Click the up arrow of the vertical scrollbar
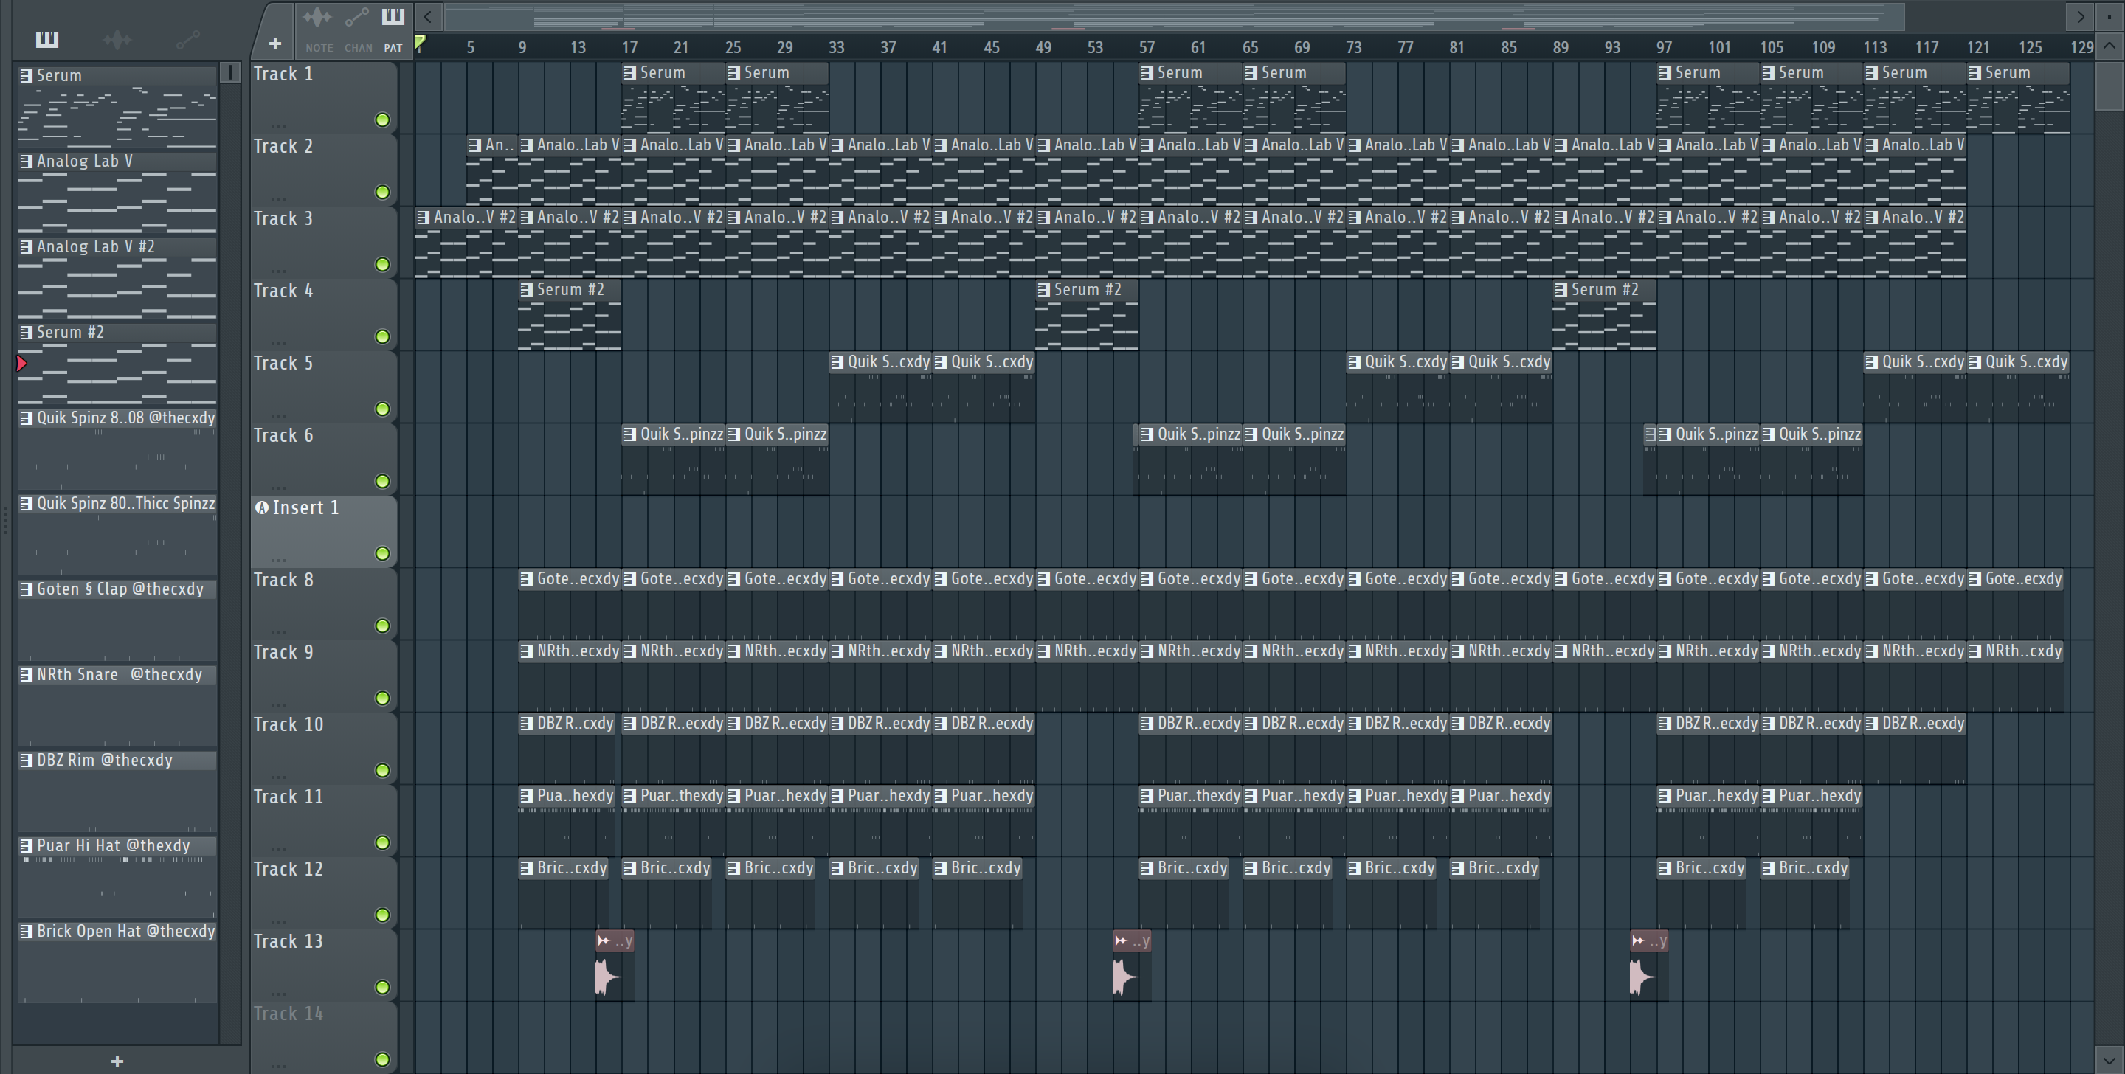Viewport: 2125px width, 1074px height. tap(2109, 46)
